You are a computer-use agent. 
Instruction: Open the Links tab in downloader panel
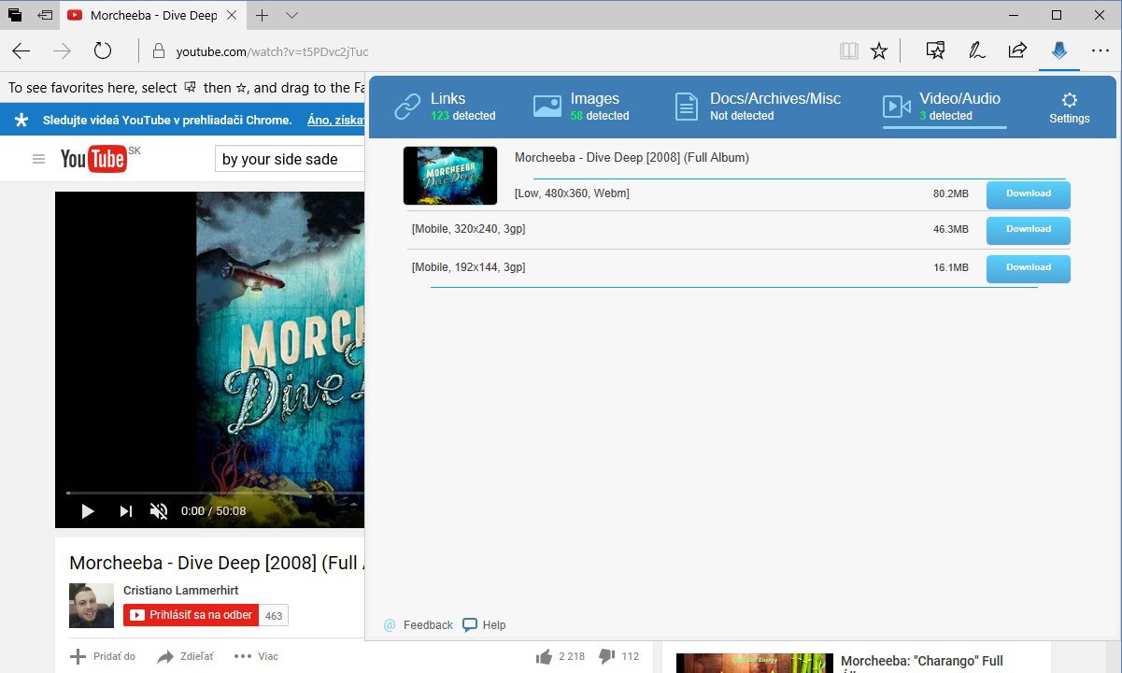(x=445, y=107)
